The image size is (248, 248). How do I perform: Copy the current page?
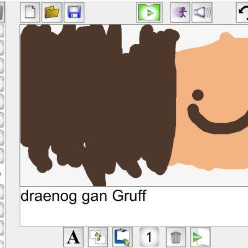98,237
